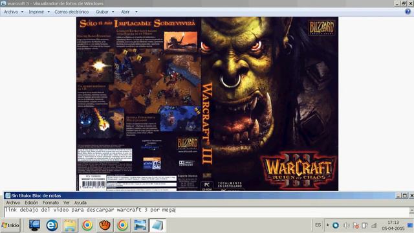Open the Imprimir menu in the photo viewer
Image resolution: width=414 pixels, height=233 pixels.
(36, 12)
